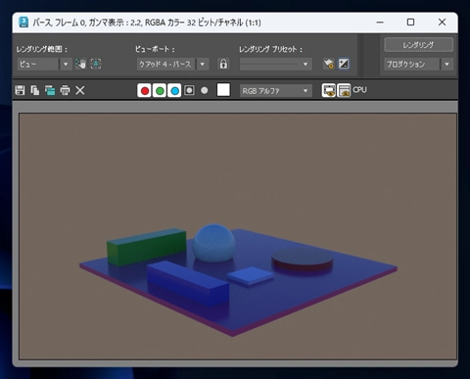
Task: Clear the rendered frame with X icon
Action: click(80, 90)
